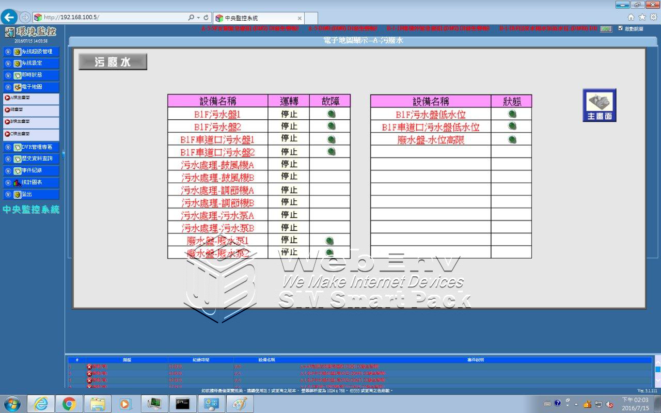Screen dimensions: 661x413
Task: Toggle the 啟動跑馬 checkbox
Action: point(620,29)
